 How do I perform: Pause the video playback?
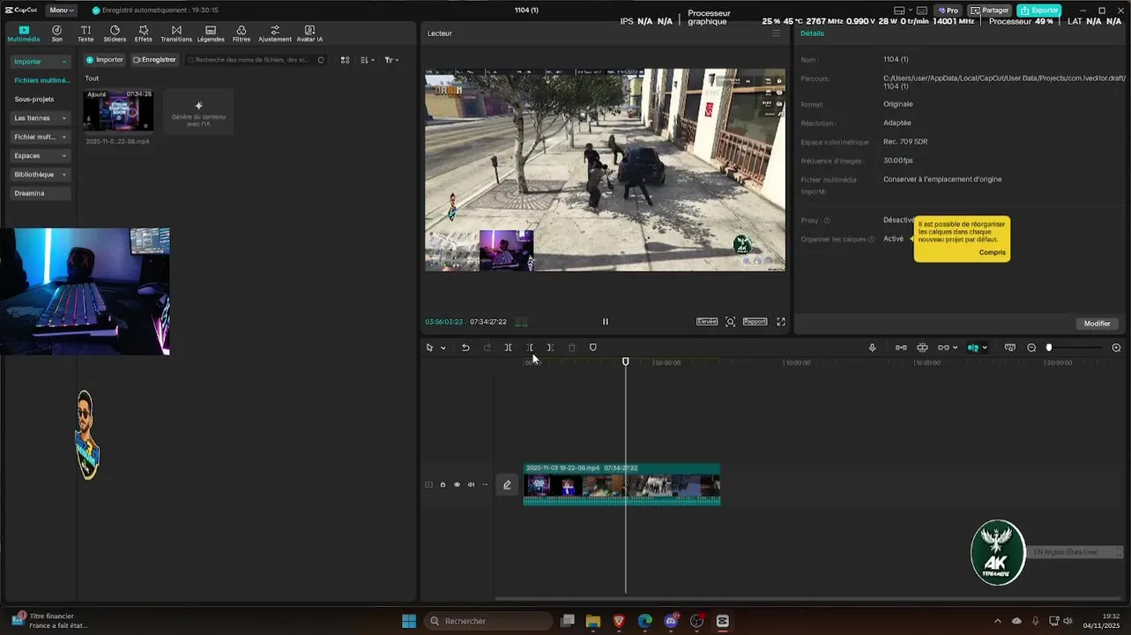pos(605,322)
